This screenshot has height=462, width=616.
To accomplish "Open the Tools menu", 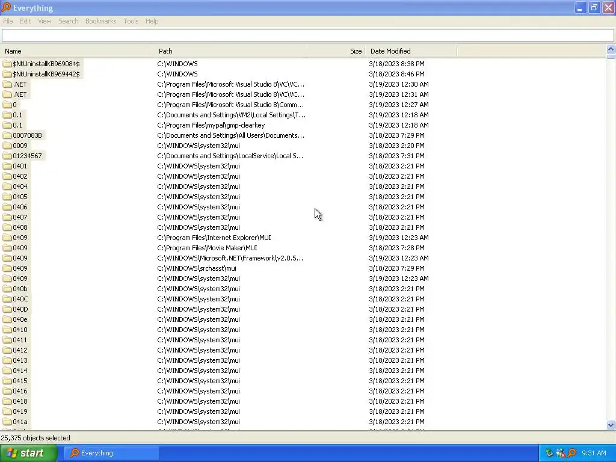I will pos(131,21).
